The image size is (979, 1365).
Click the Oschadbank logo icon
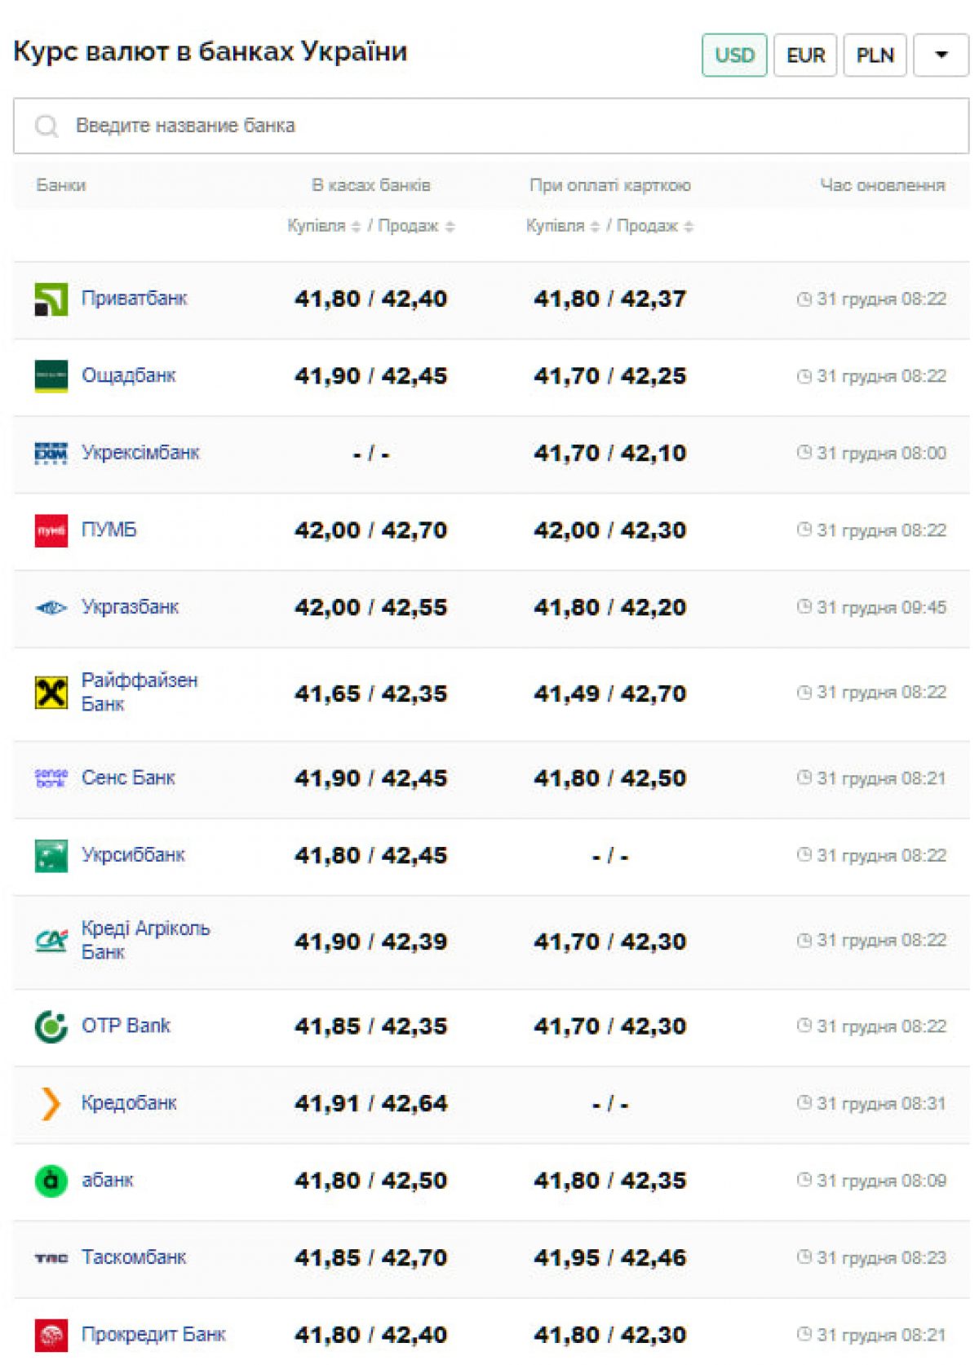(51, 376)
